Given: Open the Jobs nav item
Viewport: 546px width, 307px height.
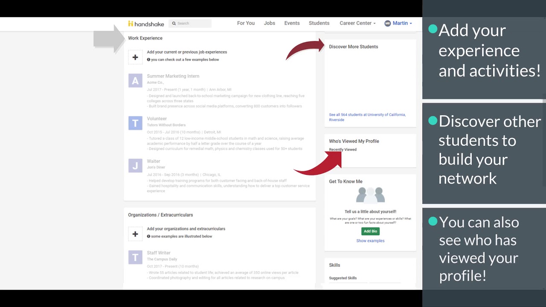Looking at the screenshot, I should pos(270,23).
